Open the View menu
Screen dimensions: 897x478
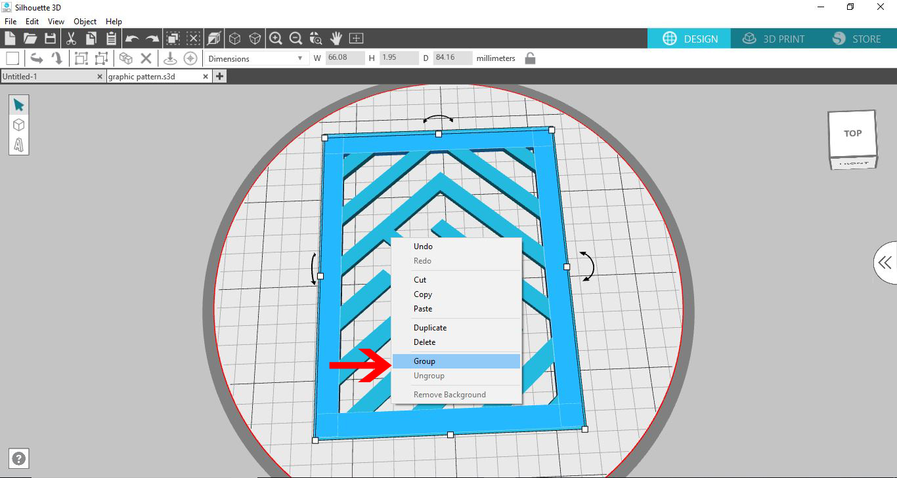(x=56, y=22)
